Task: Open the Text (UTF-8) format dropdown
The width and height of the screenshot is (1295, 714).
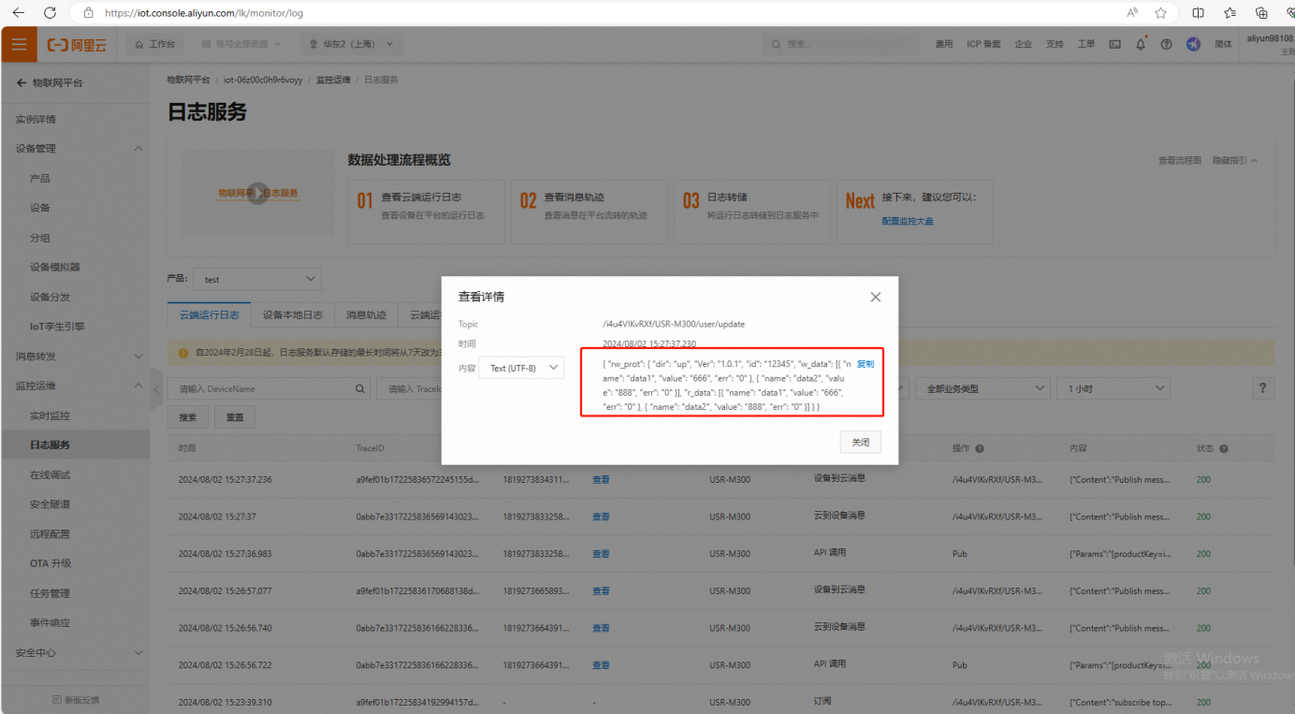Action: (521, 368)
